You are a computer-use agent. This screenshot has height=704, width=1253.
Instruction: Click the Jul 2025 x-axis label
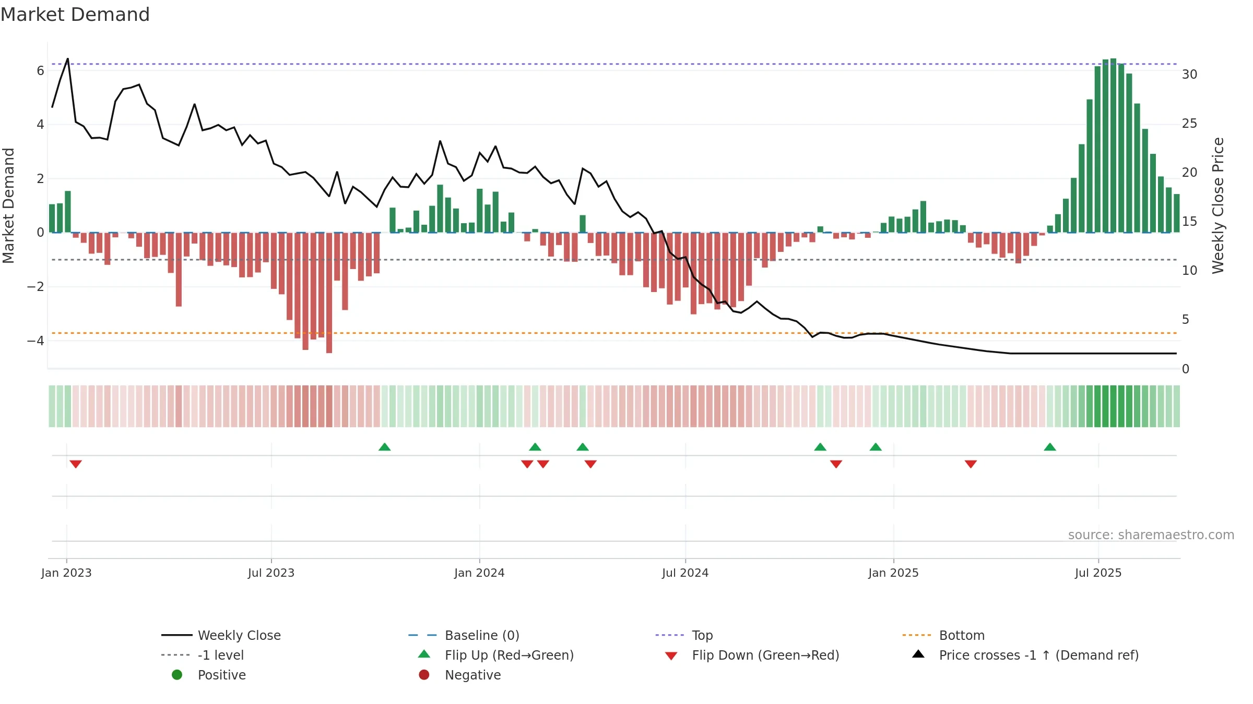pos(1098,573)
